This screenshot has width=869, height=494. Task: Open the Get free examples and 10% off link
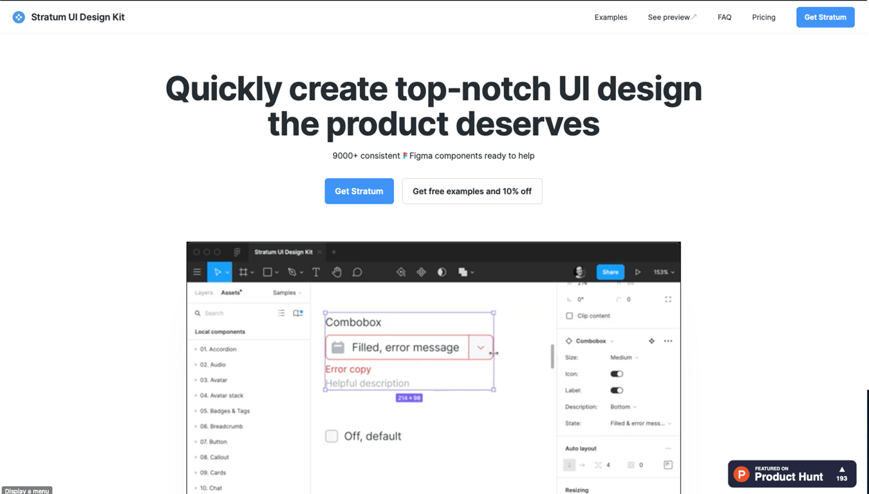(472, 191)
